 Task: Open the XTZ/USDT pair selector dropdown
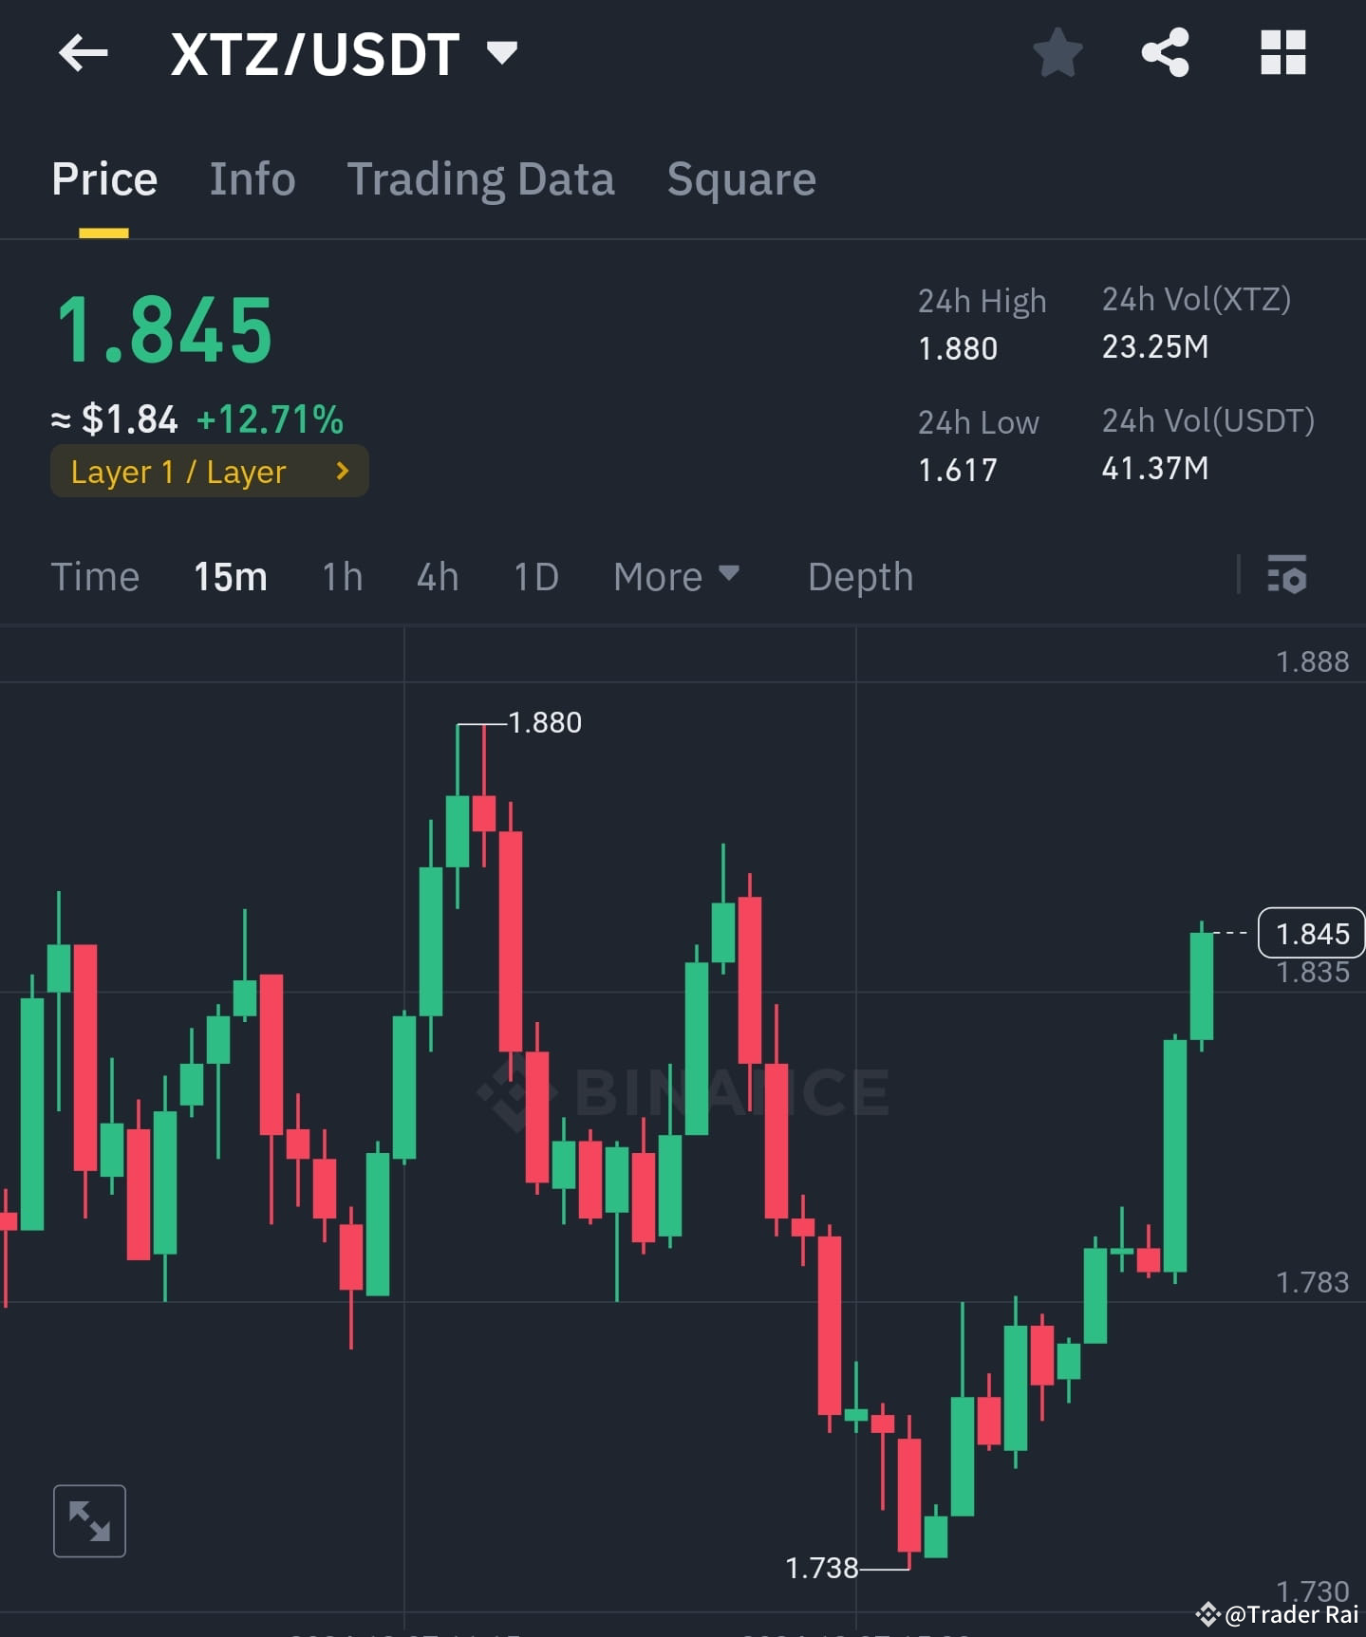coord(504,54)
